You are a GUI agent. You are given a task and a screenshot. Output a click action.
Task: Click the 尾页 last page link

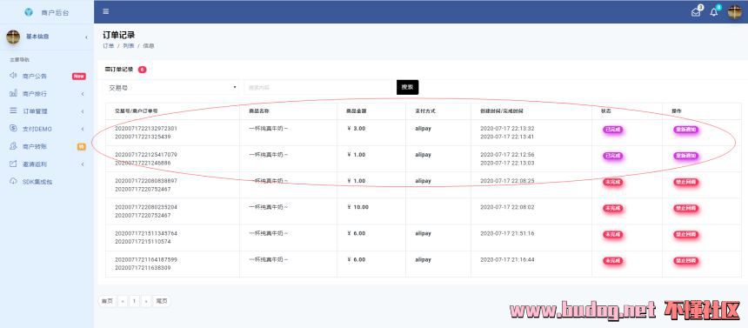(x=162, y=301)
